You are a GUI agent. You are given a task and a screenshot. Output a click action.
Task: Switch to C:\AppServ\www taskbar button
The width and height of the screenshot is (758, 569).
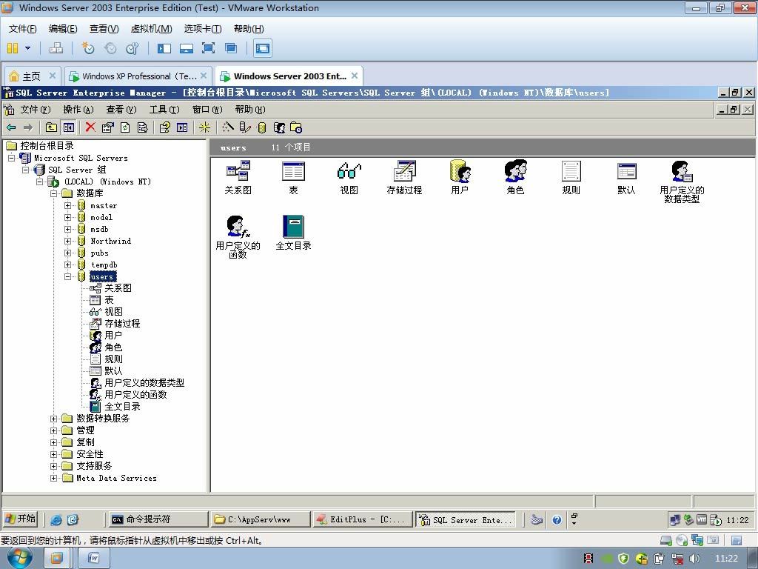(x=260, y=519)
